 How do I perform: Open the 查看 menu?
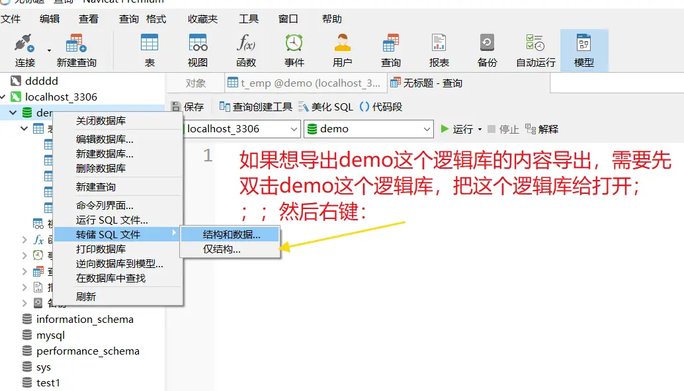click(89, 19)
